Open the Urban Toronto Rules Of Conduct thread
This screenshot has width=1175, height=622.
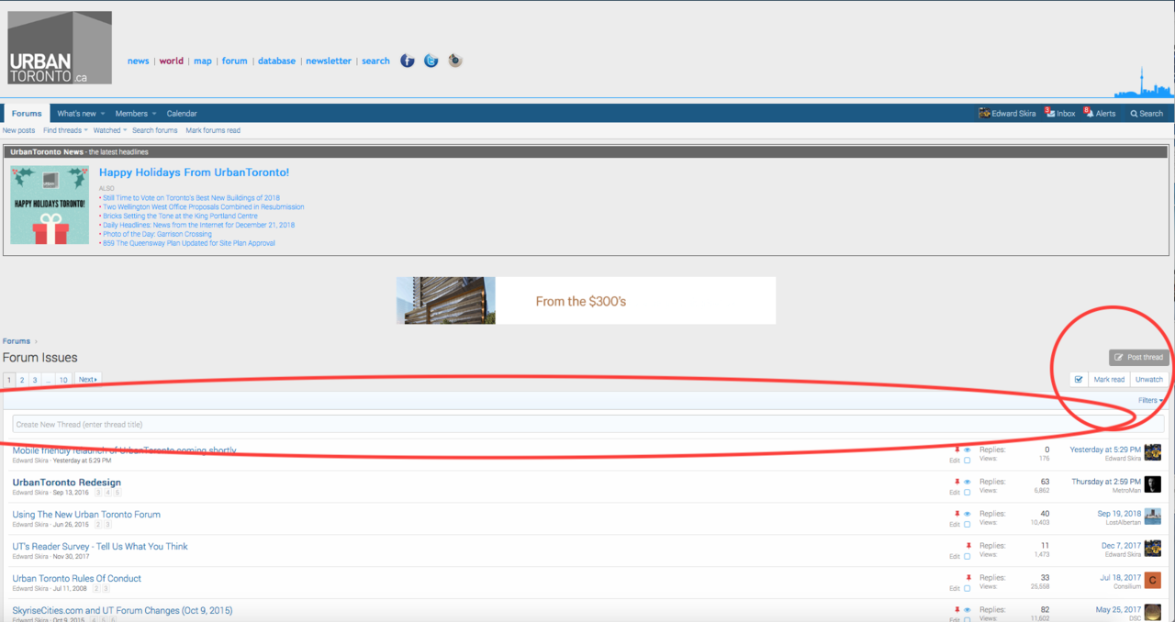(x=76, y=578)
